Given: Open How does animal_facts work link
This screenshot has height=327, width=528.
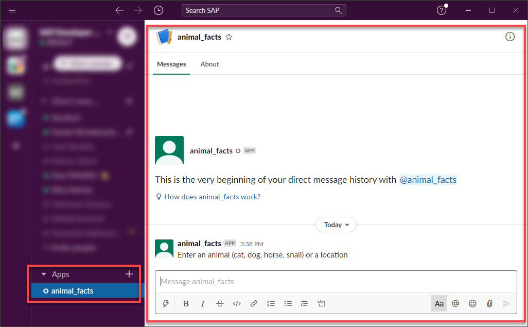Looking at the screenshot, I should 212,197.
